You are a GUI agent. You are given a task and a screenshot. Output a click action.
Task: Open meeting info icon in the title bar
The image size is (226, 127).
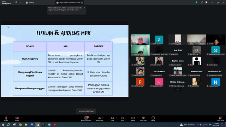[x=16, y=2]
